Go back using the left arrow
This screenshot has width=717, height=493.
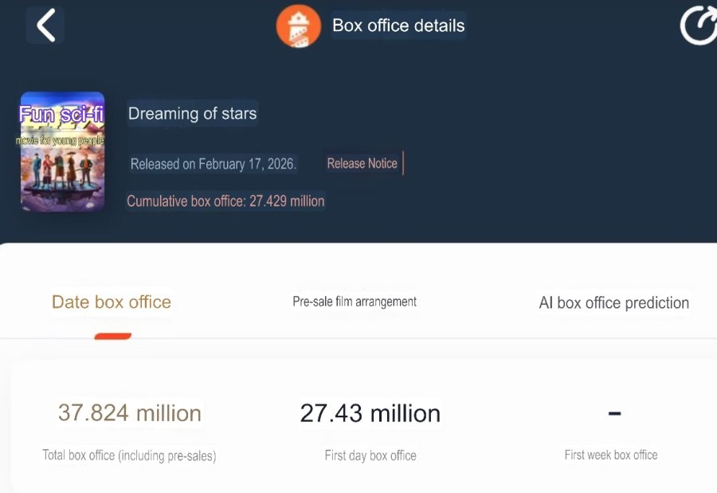click(45, 26)
